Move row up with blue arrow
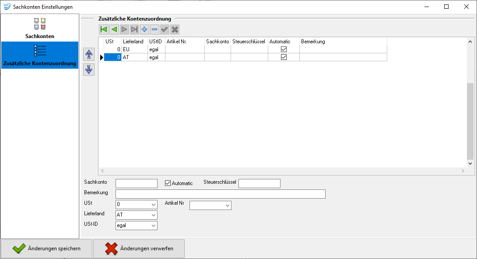 89,55
